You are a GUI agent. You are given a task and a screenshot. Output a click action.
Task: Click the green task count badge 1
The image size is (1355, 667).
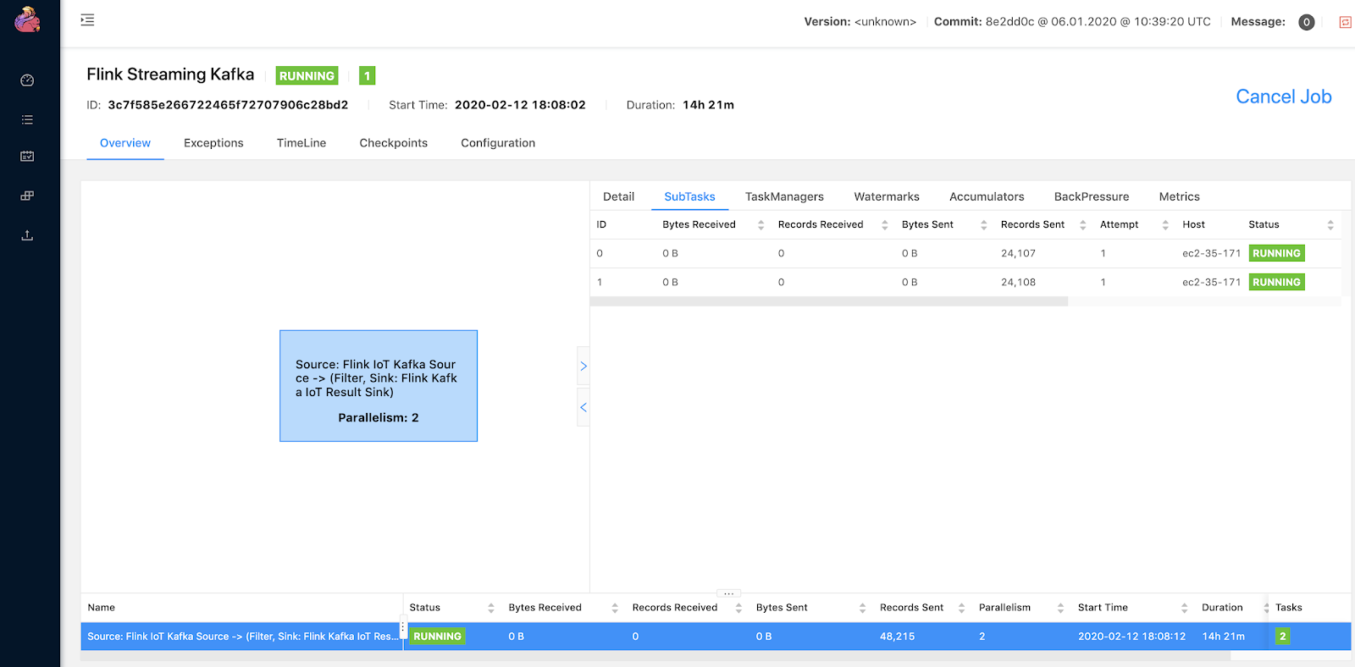coord(367,75)
